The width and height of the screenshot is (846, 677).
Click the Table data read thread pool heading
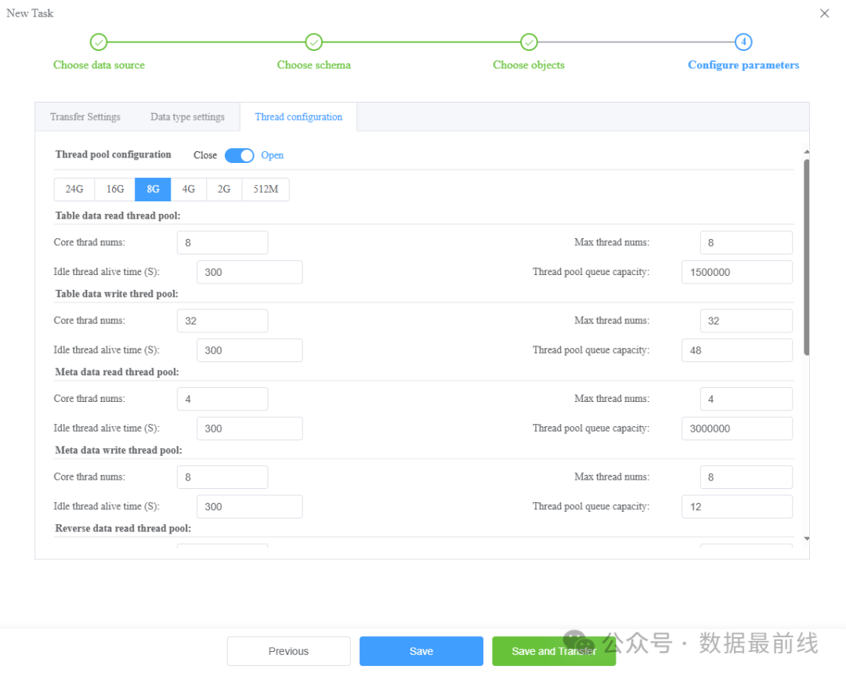(x=117, y=215)
